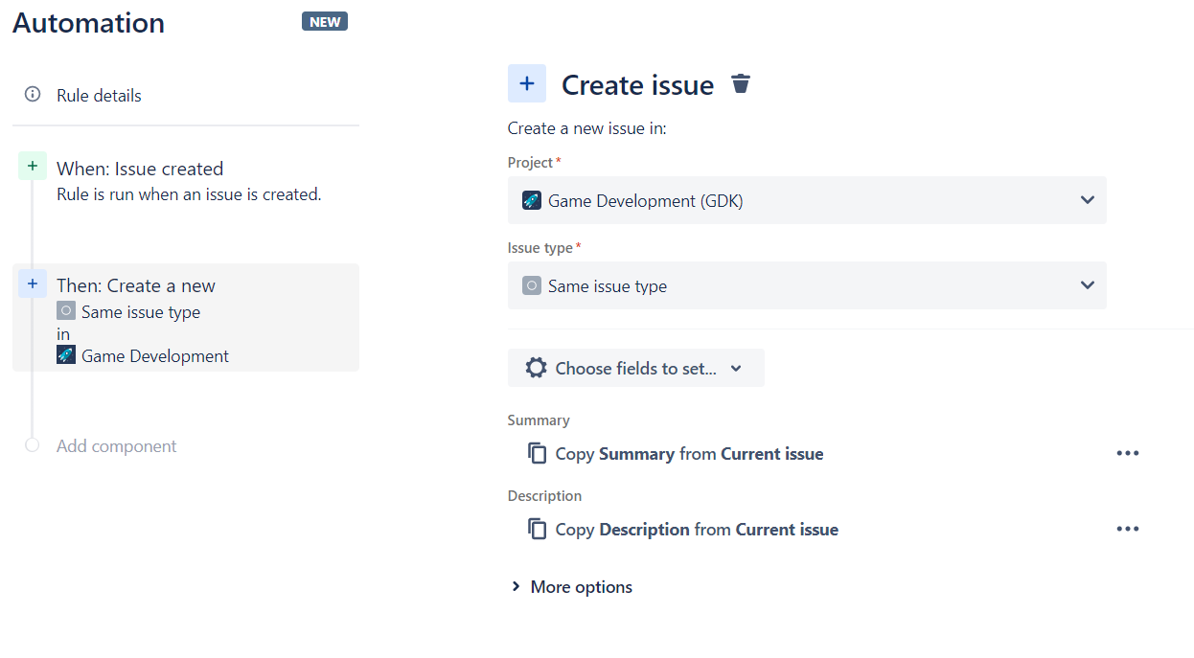Expand the Choose fields to set dropdown
This screenshot has height=658, width=1194.
(636, 368)
